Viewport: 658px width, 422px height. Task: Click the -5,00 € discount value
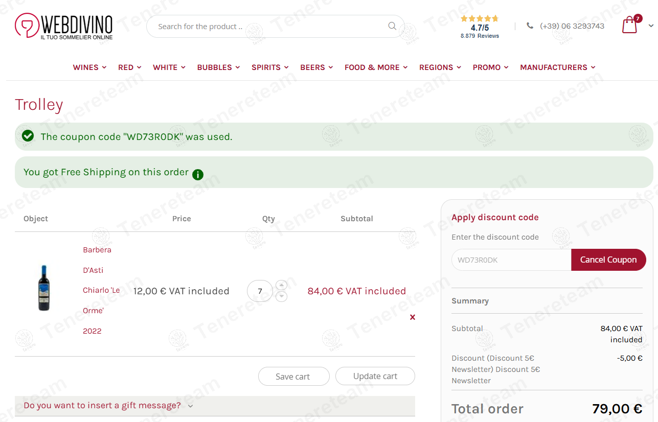[x=630, y=358]
